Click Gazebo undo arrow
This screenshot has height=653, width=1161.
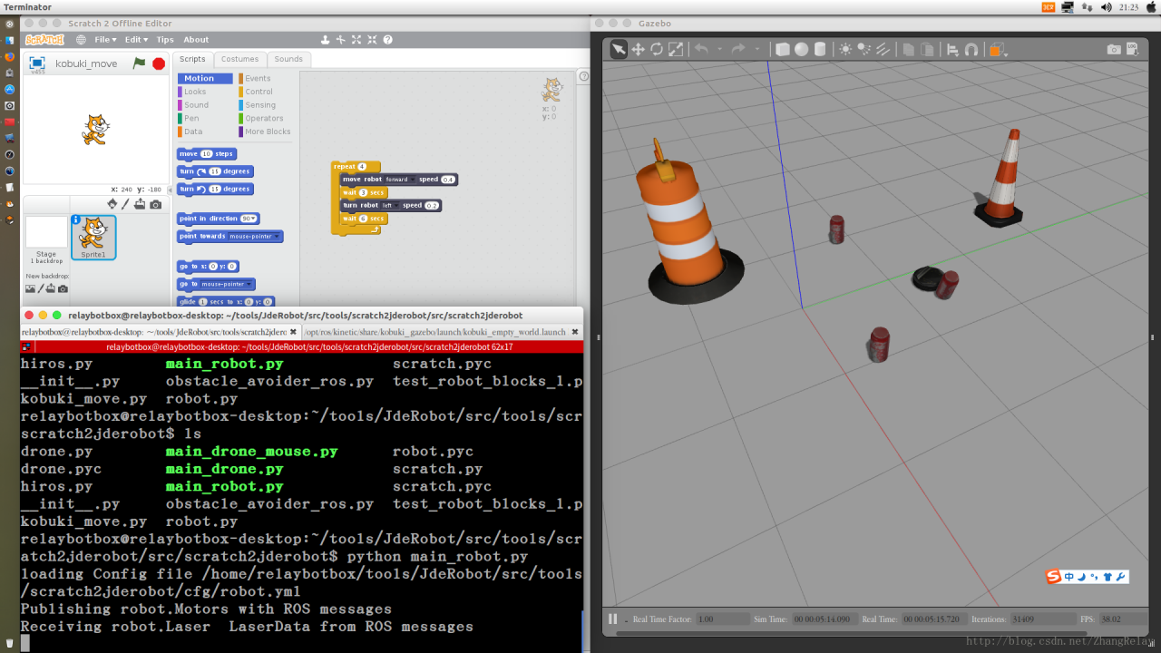(701, 50)
